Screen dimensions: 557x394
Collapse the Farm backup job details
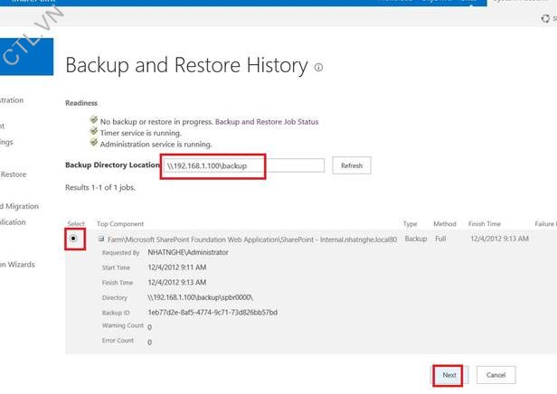pos(101,239)
